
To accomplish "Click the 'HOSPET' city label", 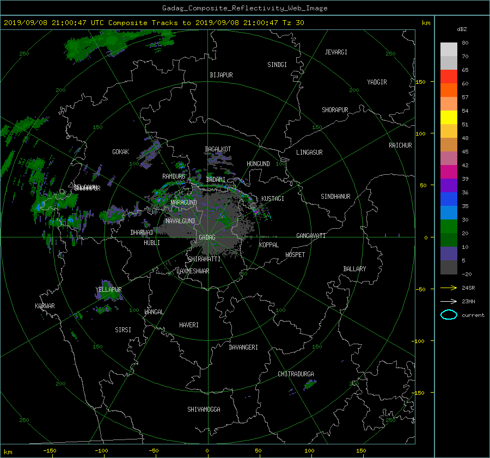I will pyautogui.click(x=295, y=255).
